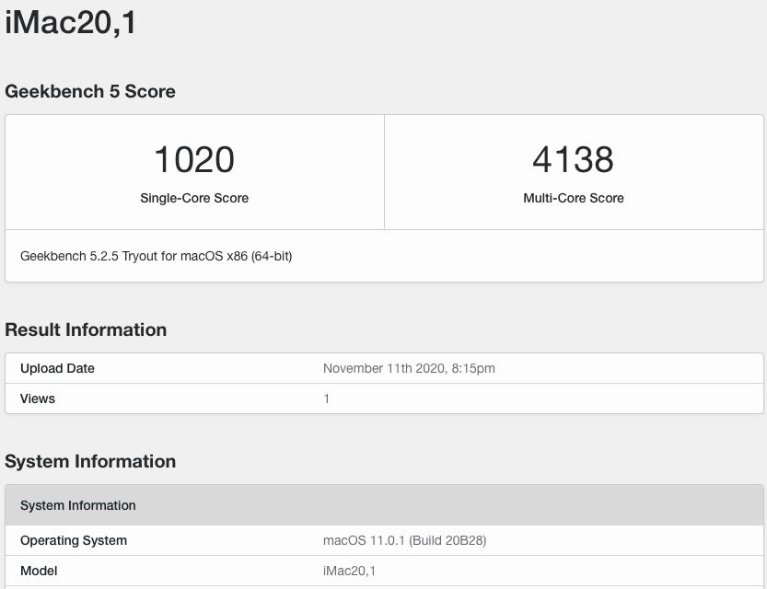Click the November 11th 2020 upload date
This screenshot has width=767, height=589.
(x=382, y=368)
